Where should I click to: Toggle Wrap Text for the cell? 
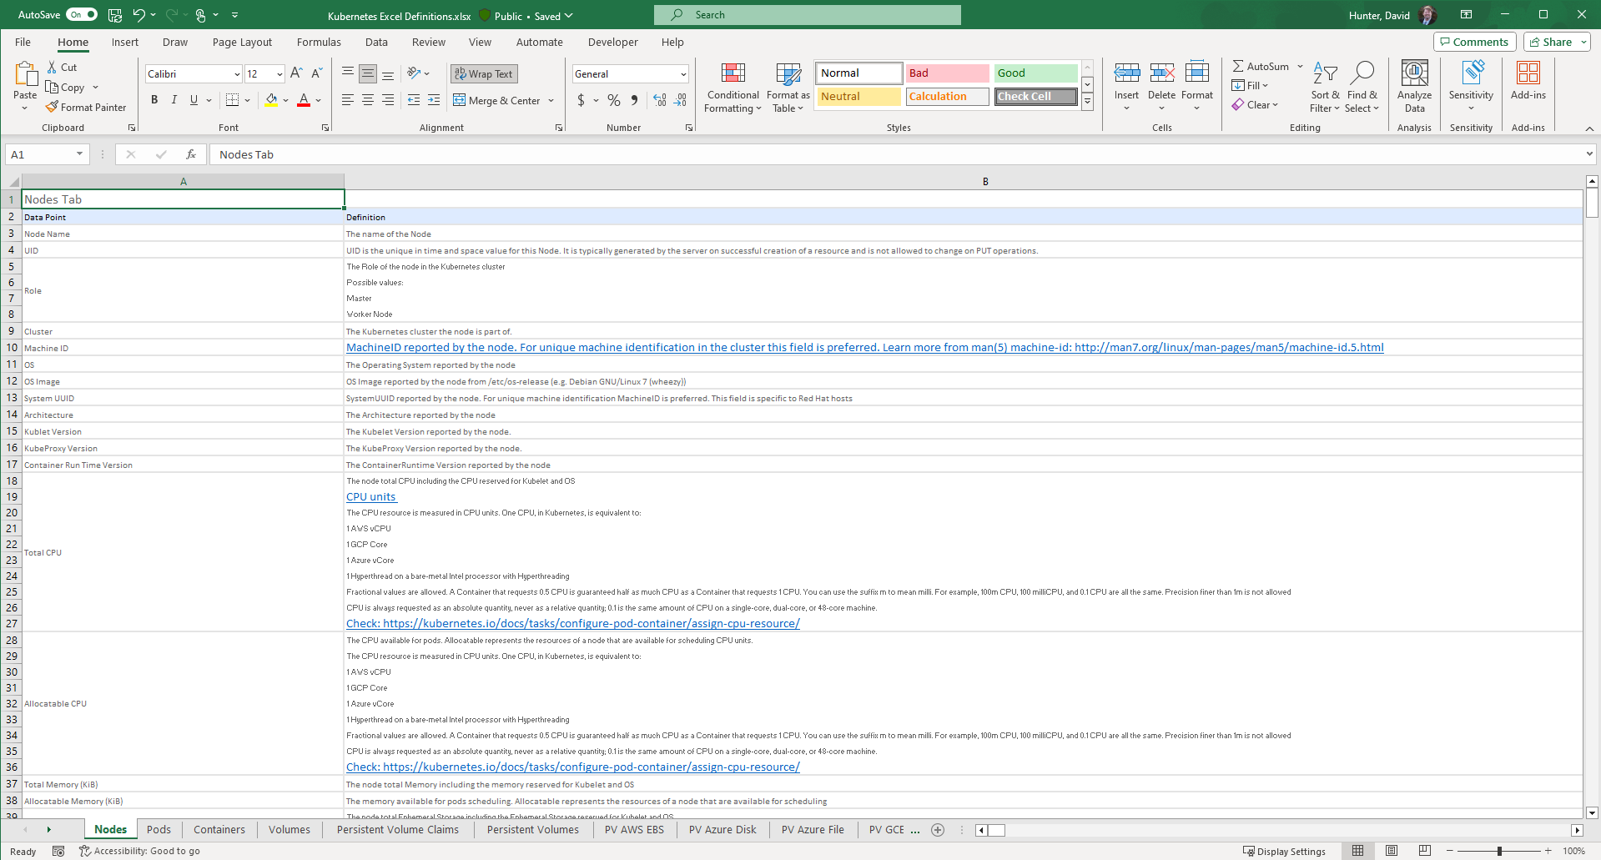(484, 74)
